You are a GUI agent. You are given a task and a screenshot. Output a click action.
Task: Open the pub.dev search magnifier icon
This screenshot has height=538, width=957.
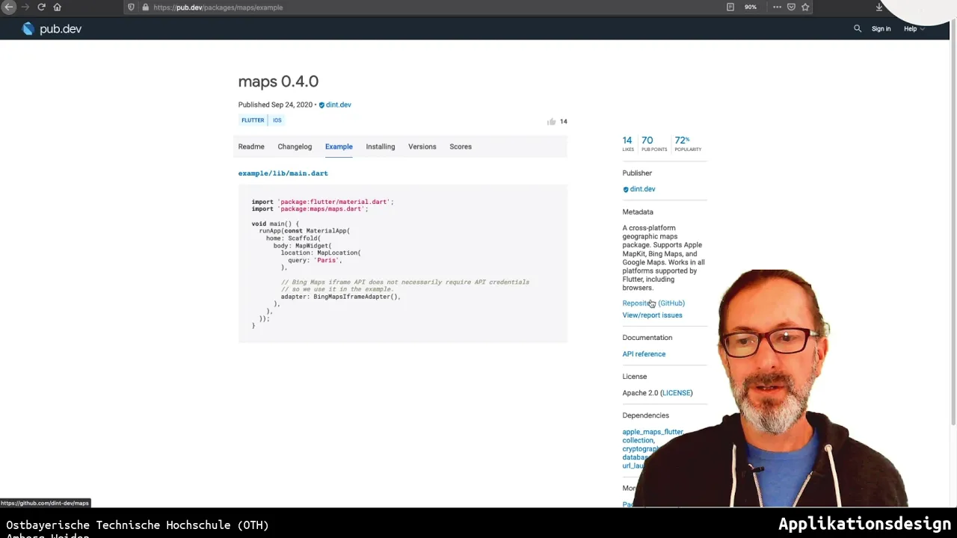point(858,28)
